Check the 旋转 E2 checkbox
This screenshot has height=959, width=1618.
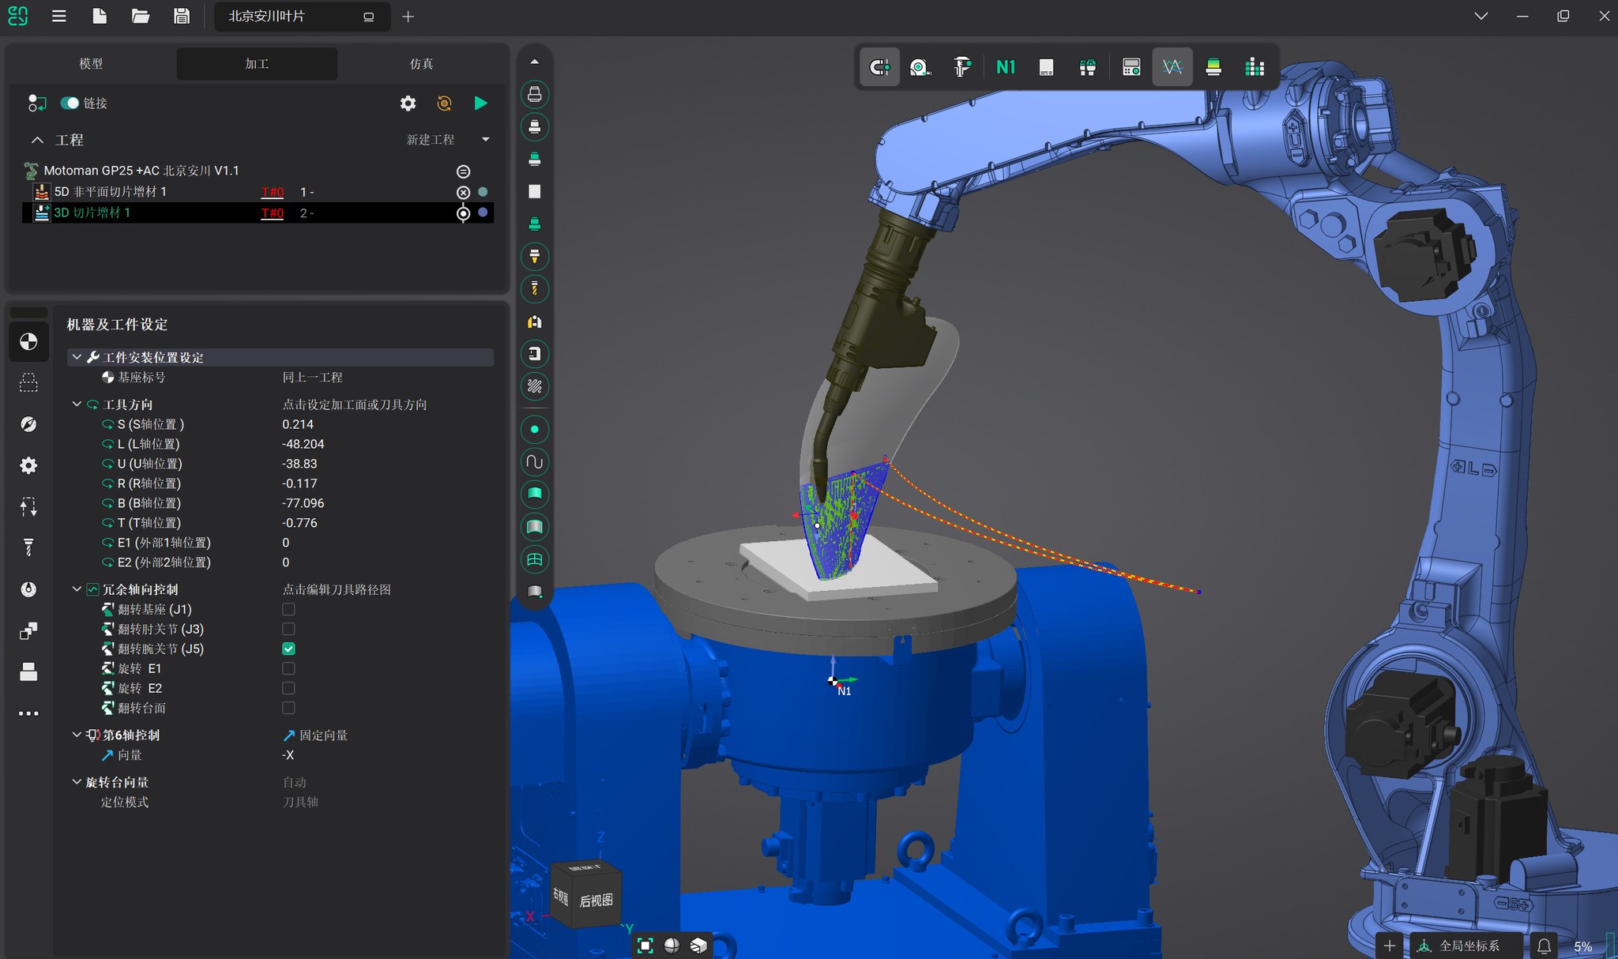coord(288,689)
